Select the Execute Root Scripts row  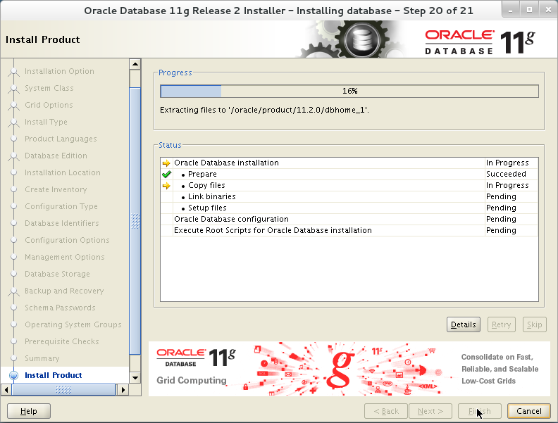349,230
